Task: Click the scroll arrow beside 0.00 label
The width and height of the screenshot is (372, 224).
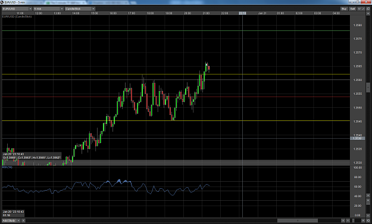Action: click(x=368, y=216)
